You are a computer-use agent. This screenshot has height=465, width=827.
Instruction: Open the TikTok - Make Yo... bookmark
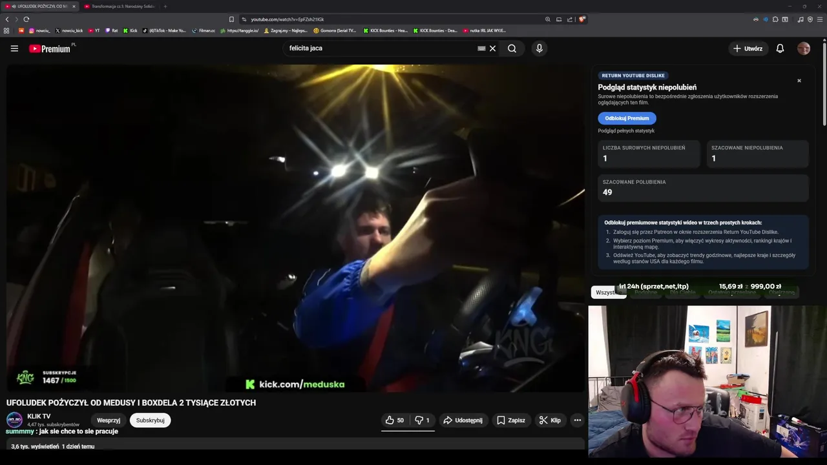click(164, 30)
